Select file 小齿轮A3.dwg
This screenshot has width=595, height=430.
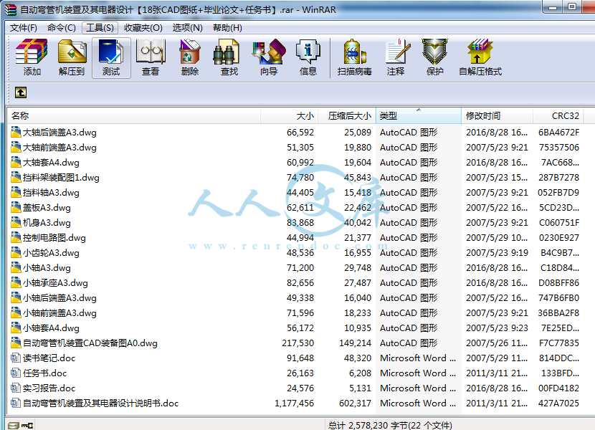pos(51,253)
